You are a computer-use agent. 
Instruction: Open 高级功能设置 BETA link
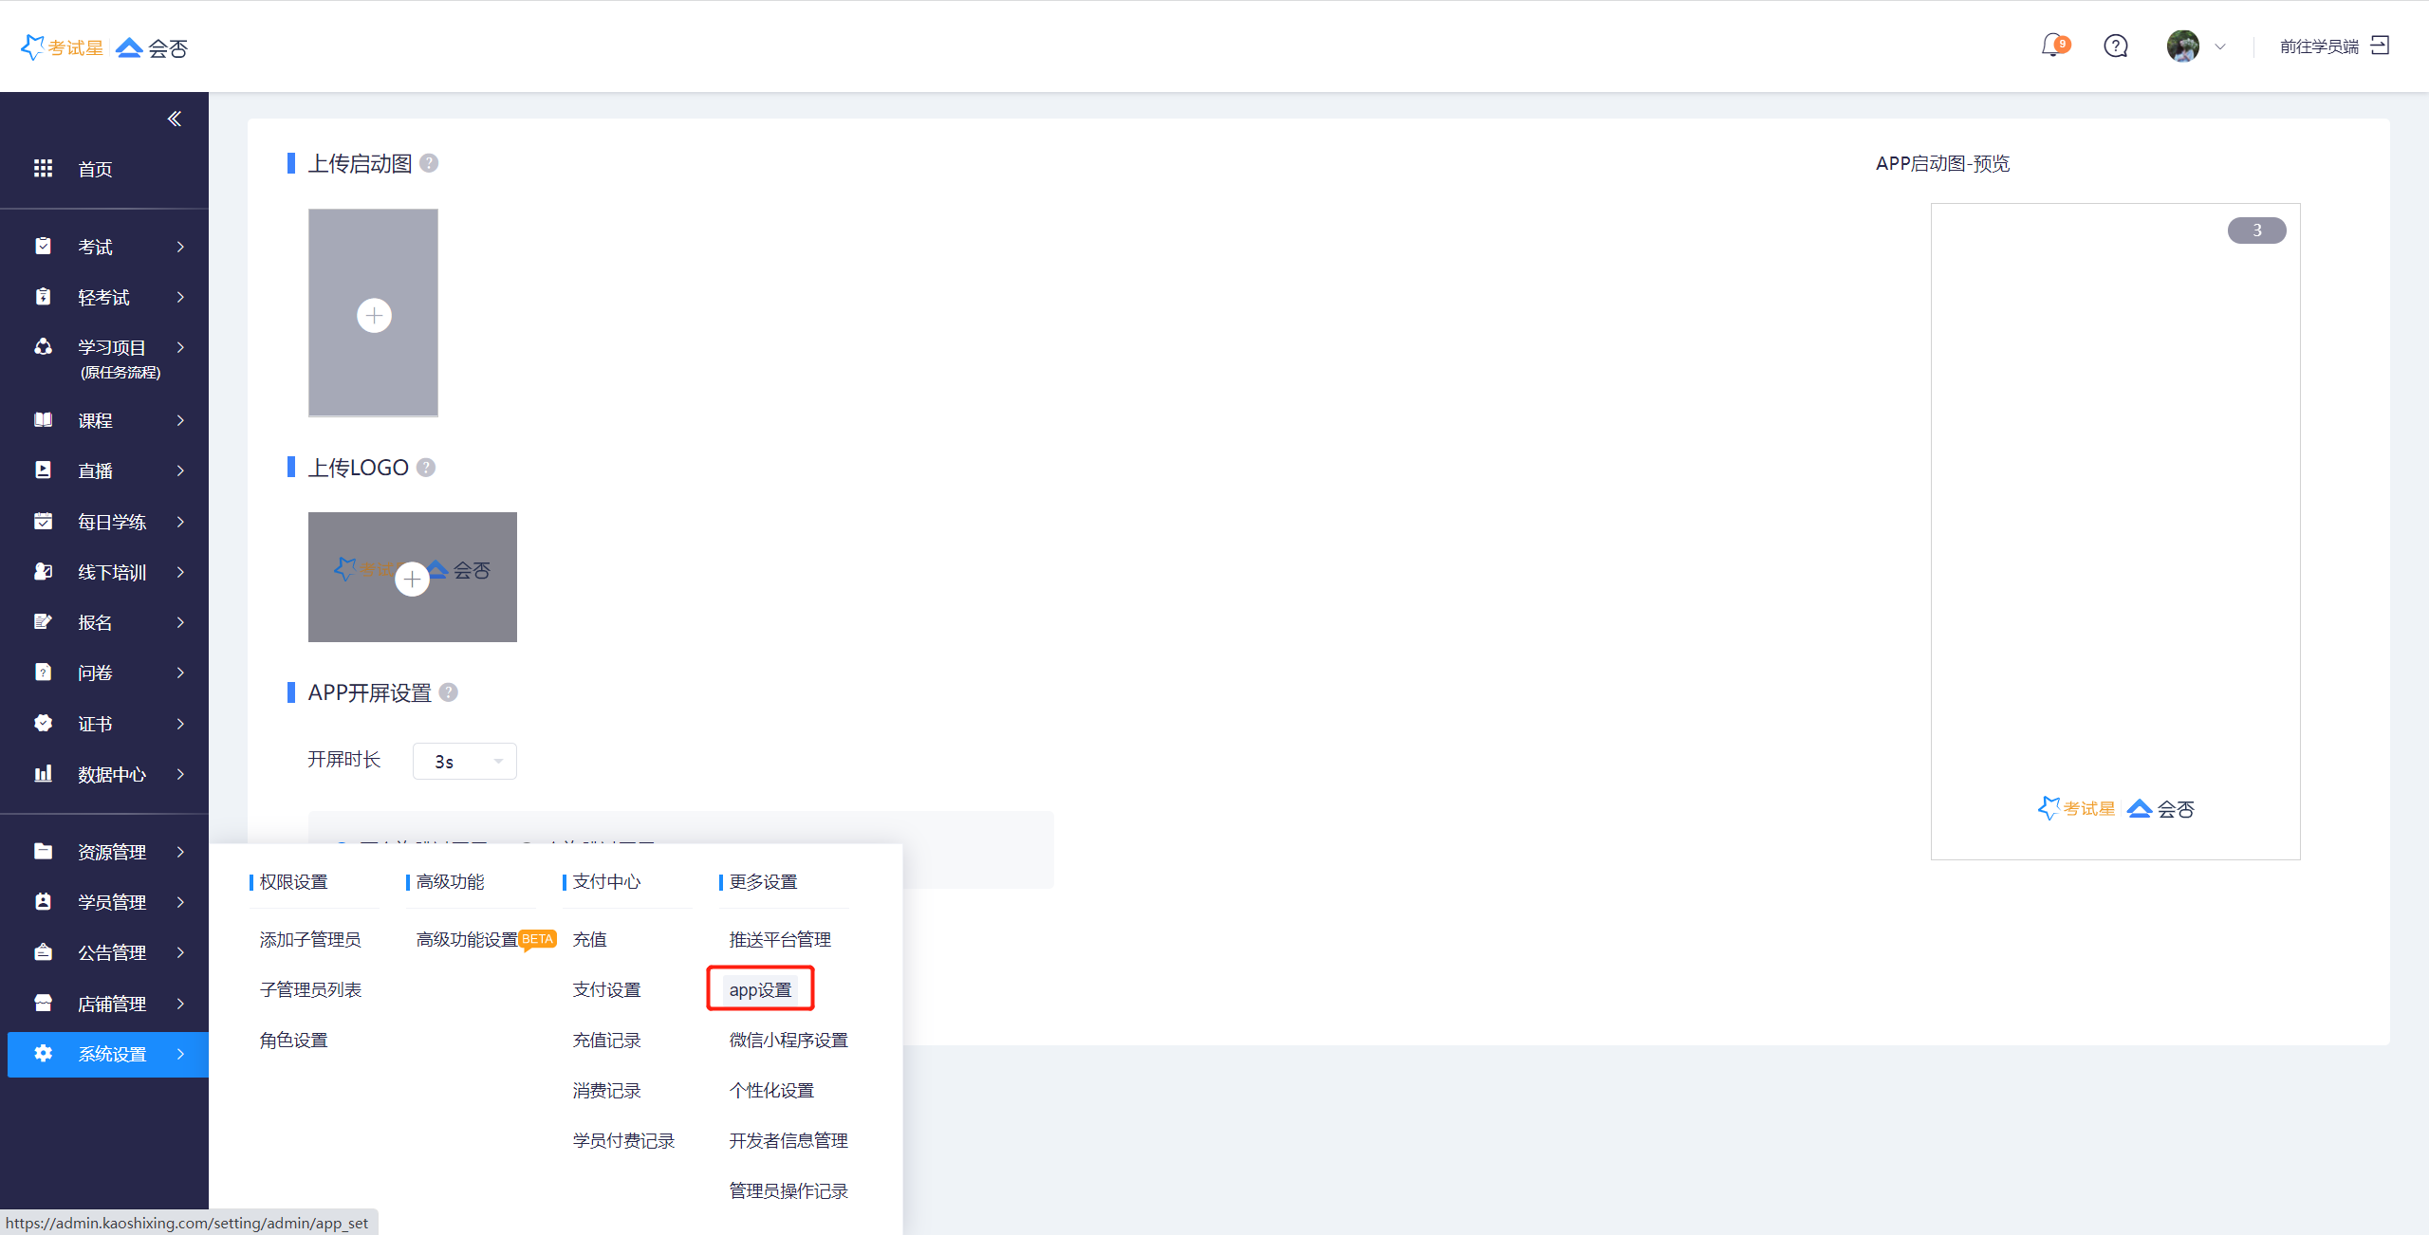(467, 939)
